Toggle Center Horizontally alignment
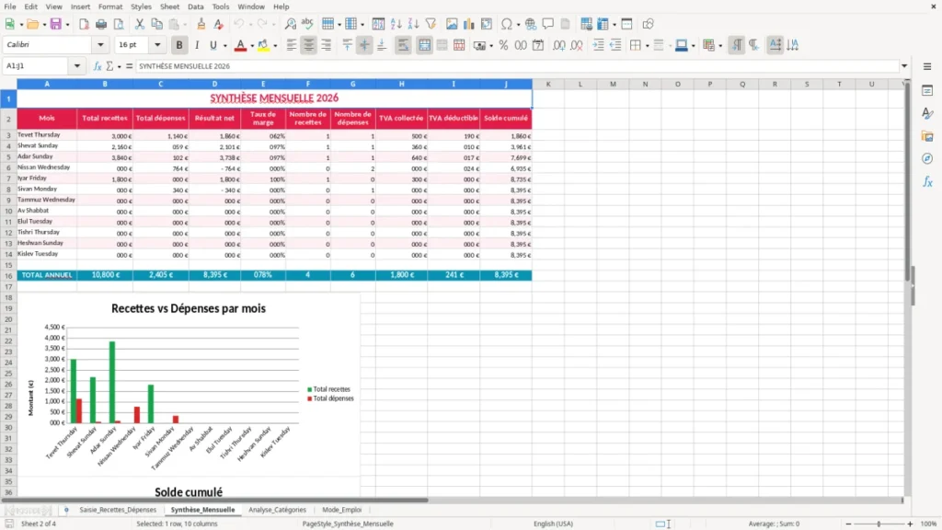Viewport: 942px width, 530px height. point(309,45)
